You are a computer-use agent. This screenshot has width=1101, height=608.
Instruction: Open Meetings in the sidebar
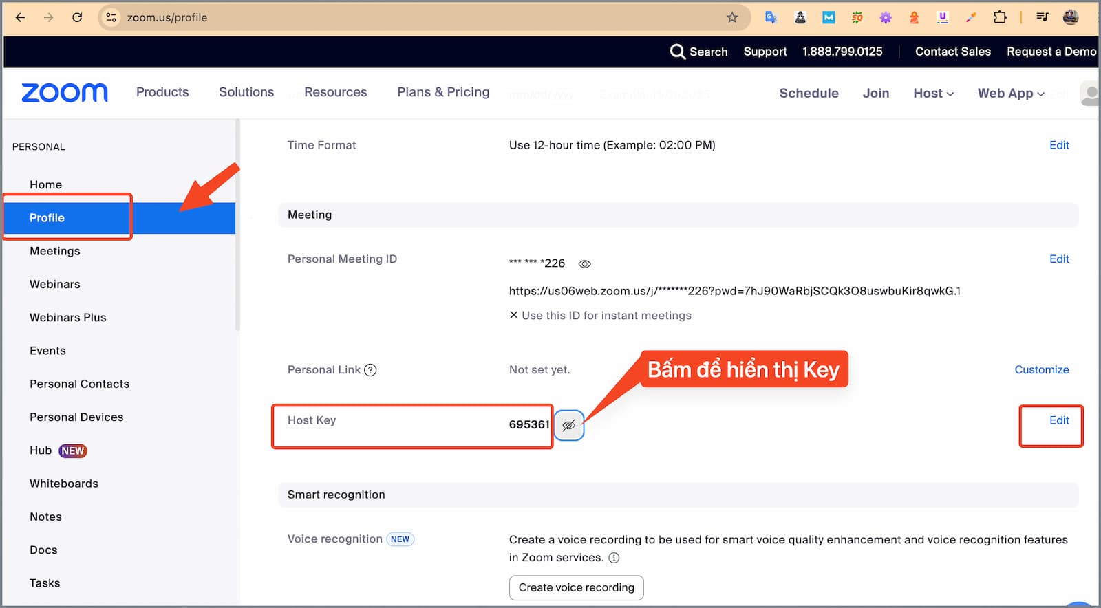(x=55, y=251)
